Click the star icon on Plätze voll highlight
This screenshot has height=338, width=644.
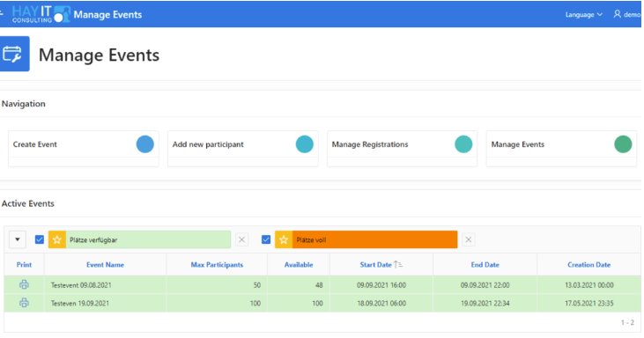284,240
